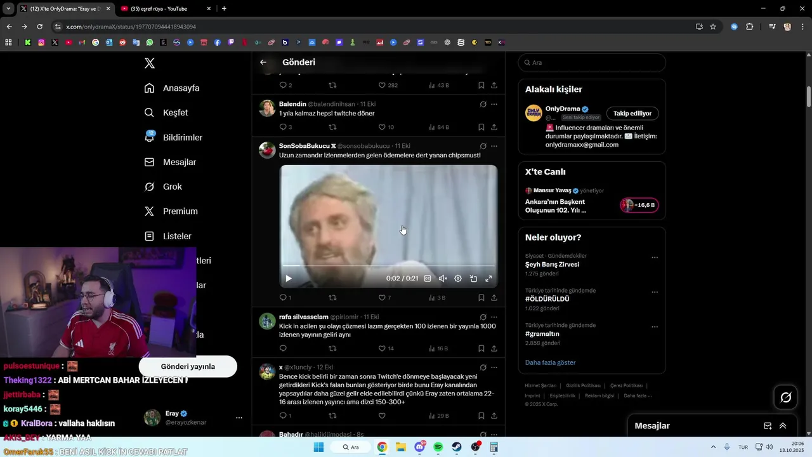This screenshot has height=457, width=812.
Task: Repost the Balendin reply
Action: (332, 127)
